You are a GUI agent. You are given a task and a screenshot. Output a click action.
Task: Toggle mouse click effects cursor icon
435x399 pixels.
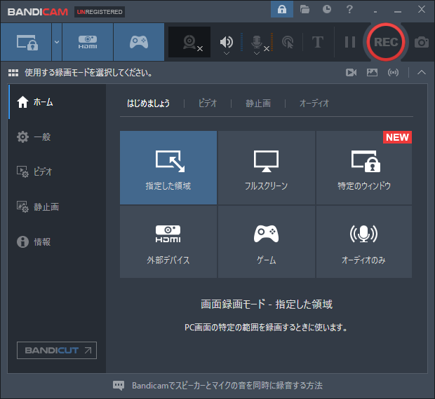pos(288,42)
